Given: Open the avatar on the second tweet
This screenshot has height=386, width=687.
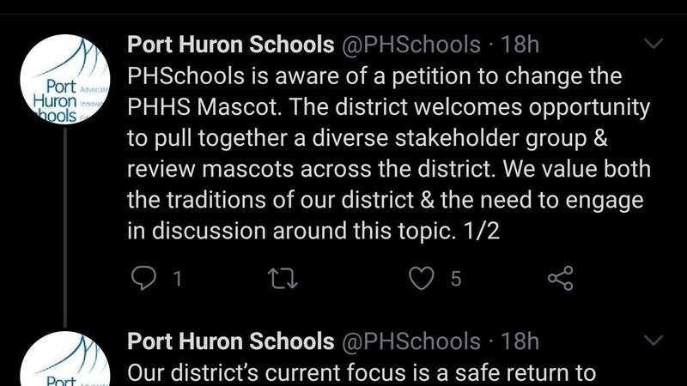Looking at the screenshot, I should click(64, 365).
